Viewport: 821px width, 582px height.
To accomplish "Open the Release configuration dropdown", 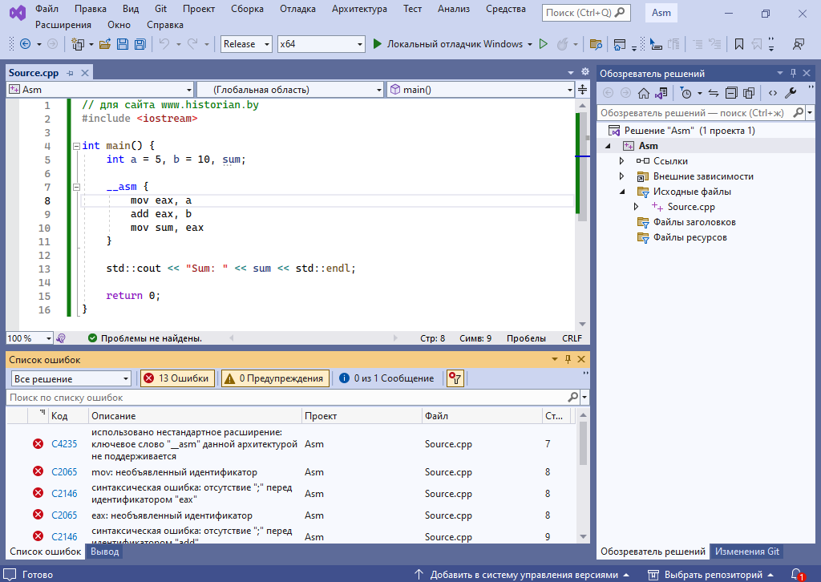I will click(246, 44).
